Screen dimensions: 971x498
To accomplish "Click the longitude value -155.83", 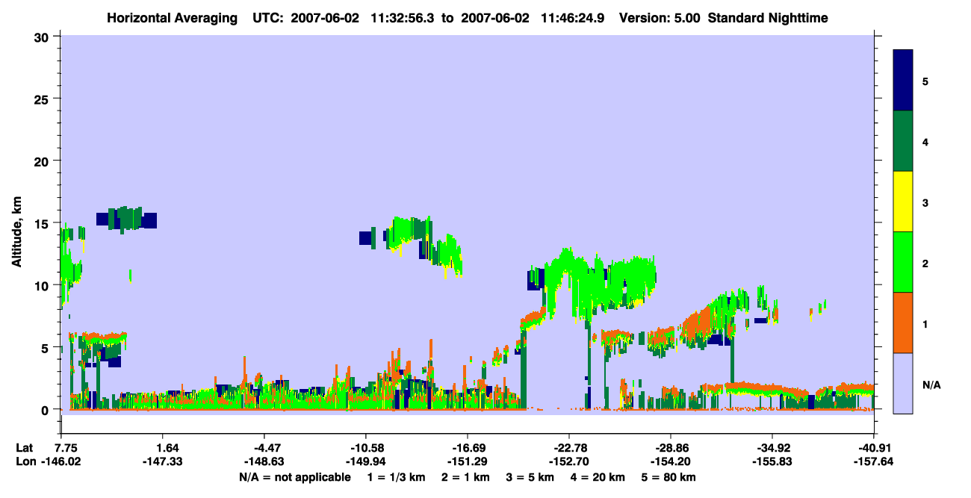I will coord(772,461).
